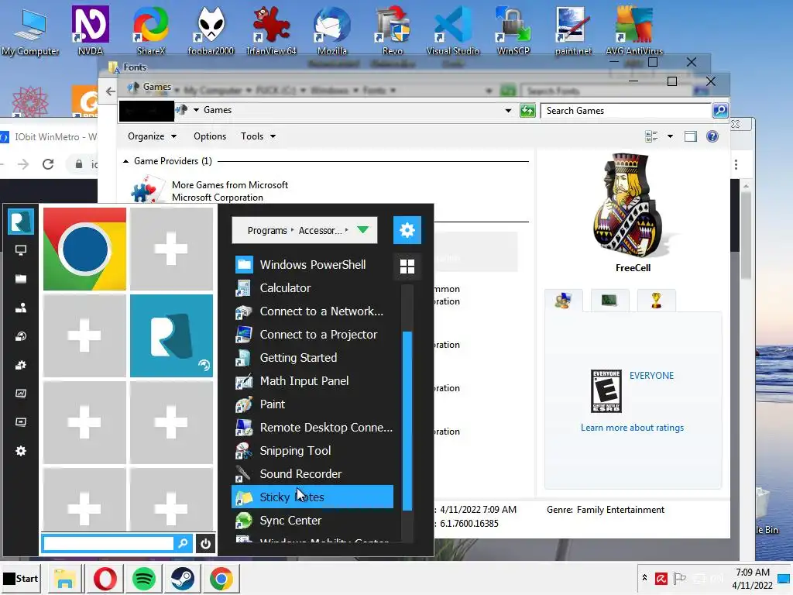Image resolution: width=793 pixels, height=595 pixels.
Task: Switch to the ratings tab icon
Action: 564,301
